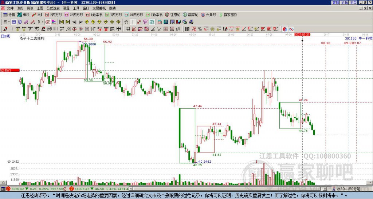Click the red-blue yin-yang icon

pyautogui.click(x=284, y=29)
